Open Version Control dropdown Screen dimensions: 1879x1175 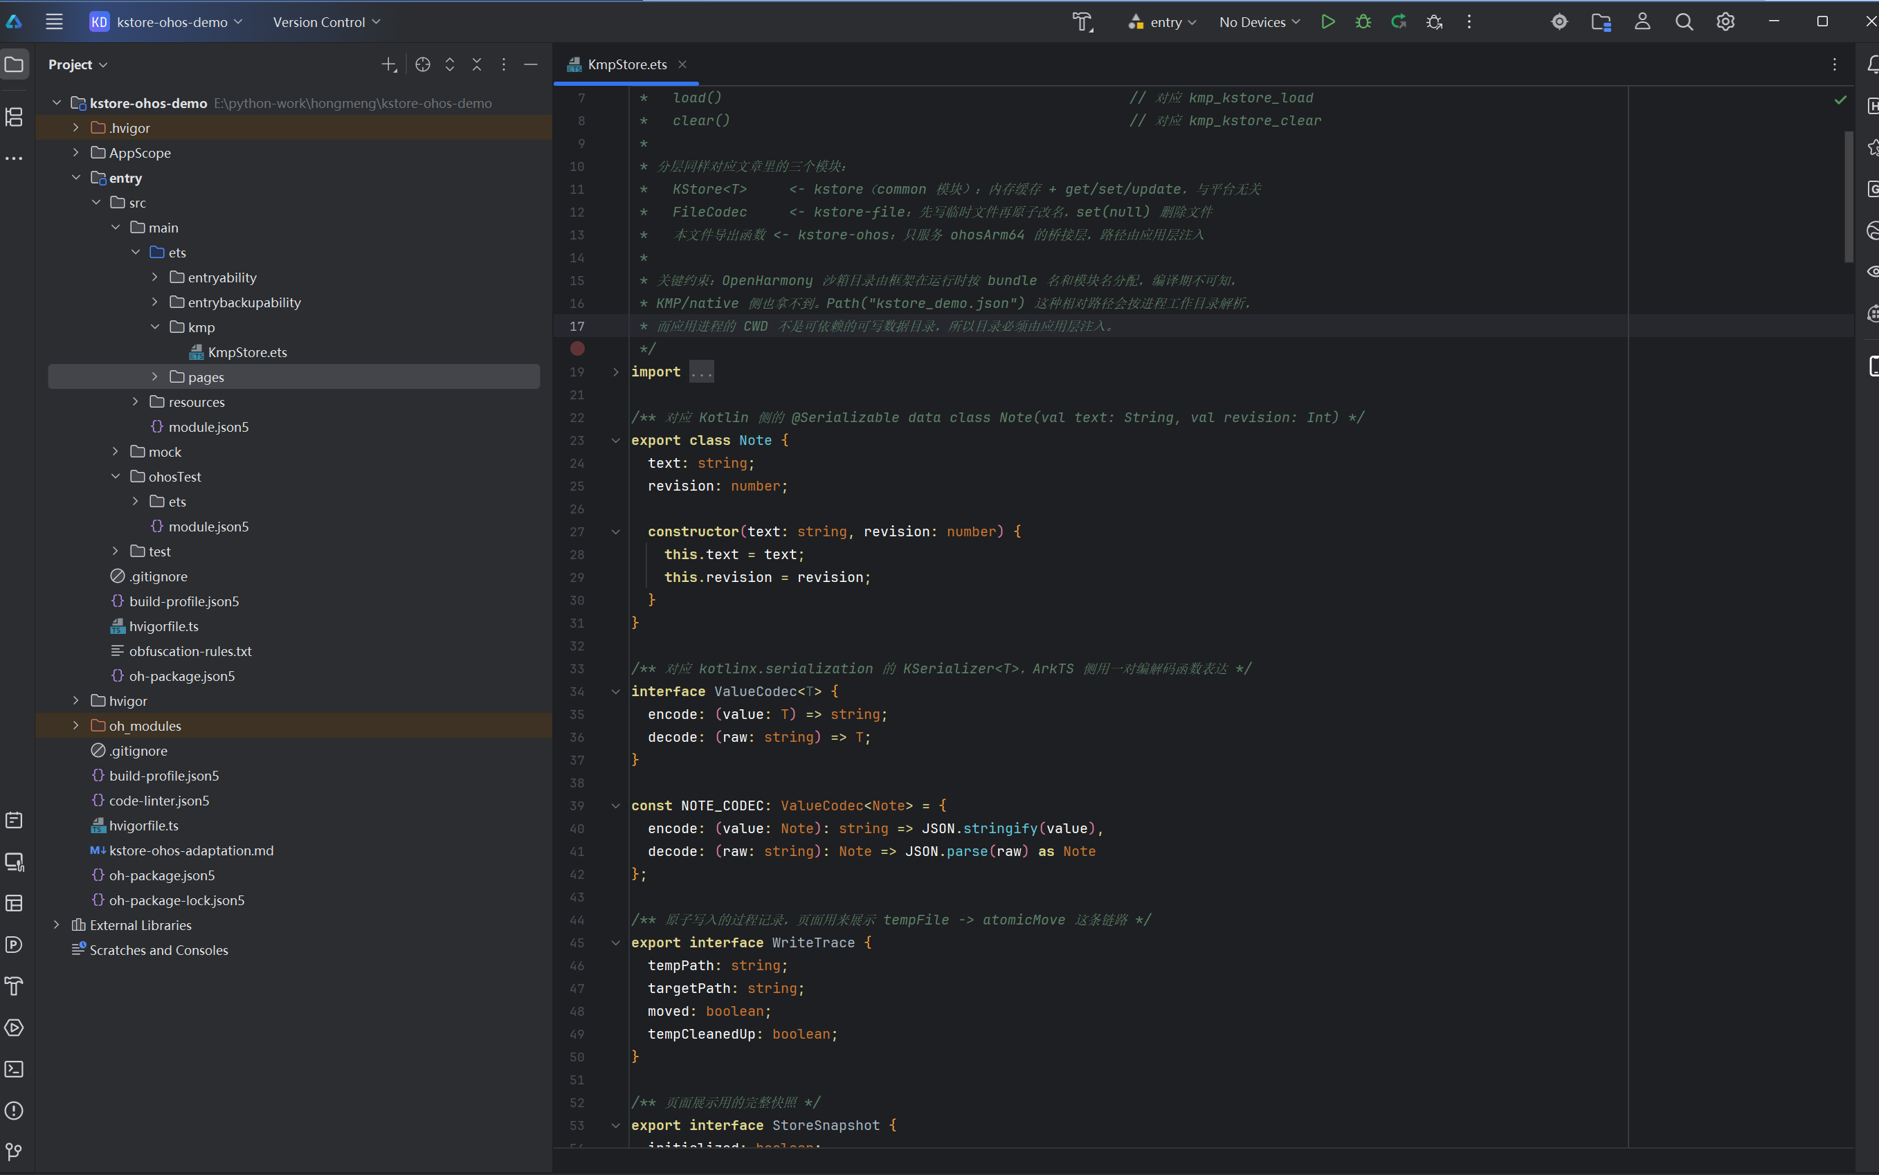[x=327, y=21]
